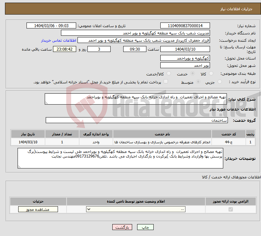Click the service code cell ج-44
Screen dimensions: 261x236
pos(229,142)
